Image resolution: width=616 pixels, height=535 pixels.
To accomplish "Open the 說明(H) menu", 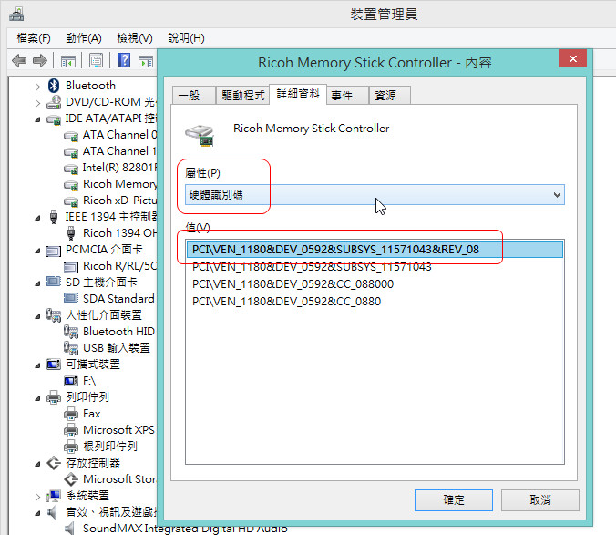I will click(x=186, y=38).
